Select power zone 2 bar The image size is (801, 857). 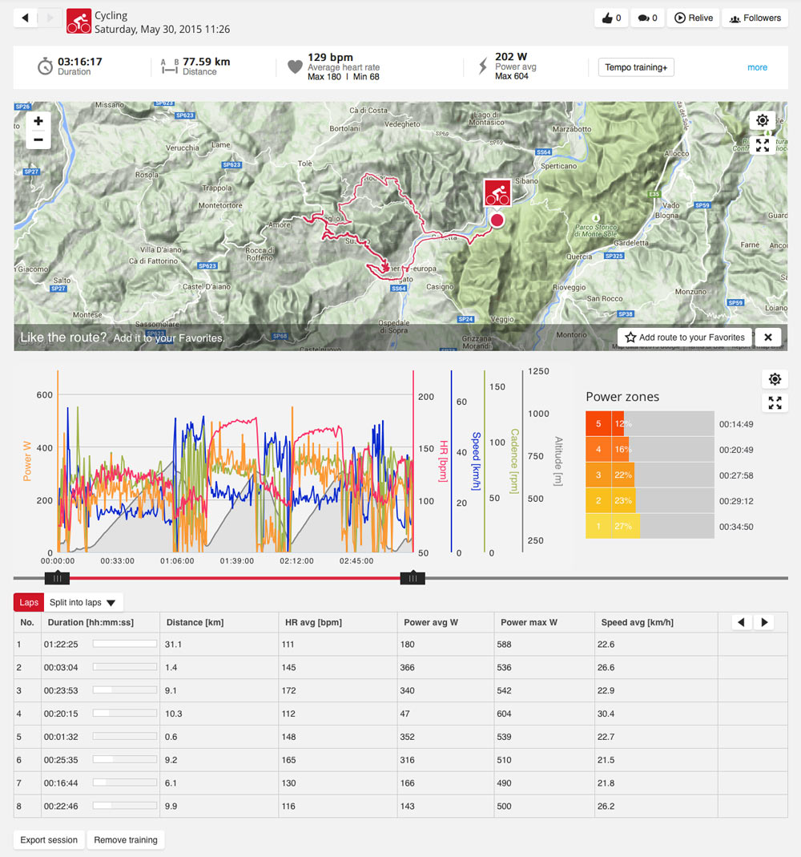(x=650, y=500)
